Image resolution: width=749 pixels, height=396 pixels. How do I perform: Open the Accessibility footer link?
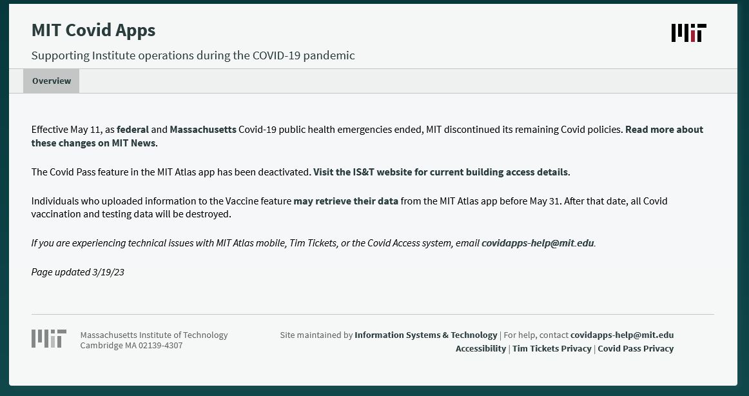(x=481, y=349)
